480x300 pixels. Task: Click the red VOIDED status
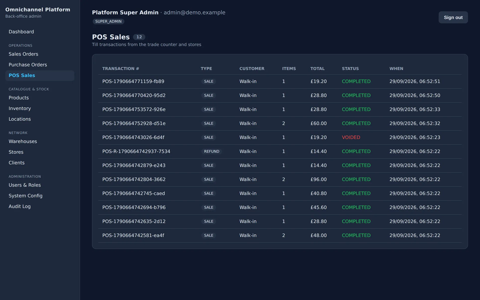tap(351, 137)
